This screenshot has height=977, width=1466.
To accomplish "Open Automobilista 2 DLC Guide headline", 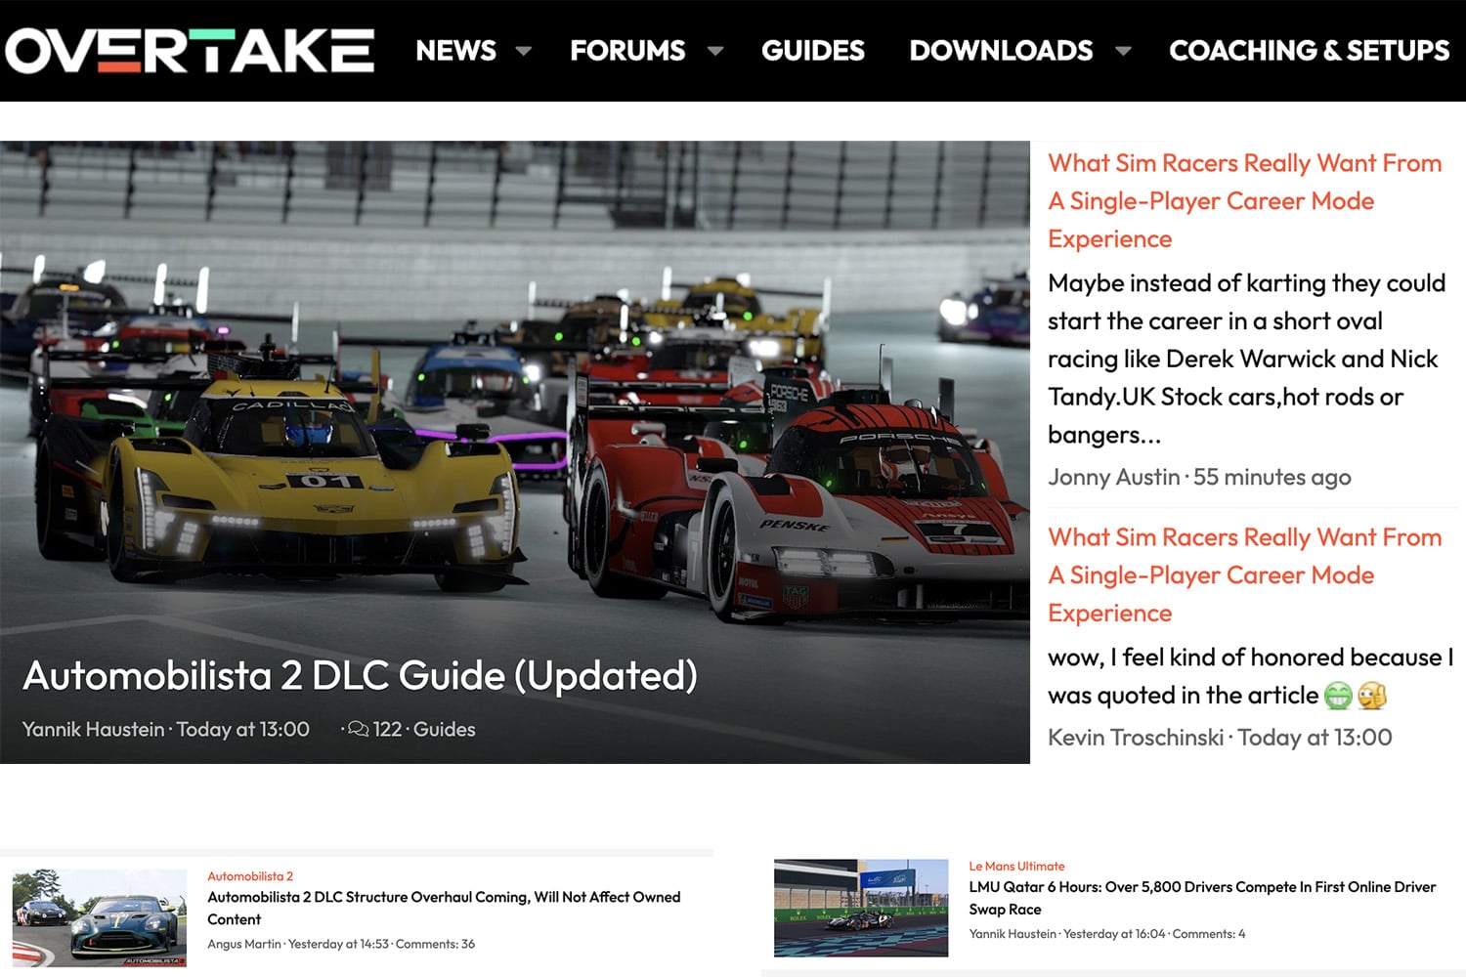I will click(360, 675).
